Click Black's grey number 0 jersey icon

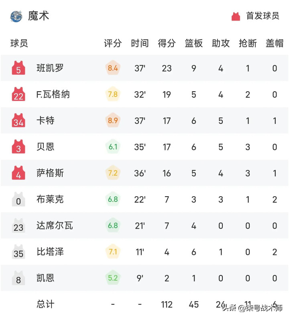pos(18,199)
